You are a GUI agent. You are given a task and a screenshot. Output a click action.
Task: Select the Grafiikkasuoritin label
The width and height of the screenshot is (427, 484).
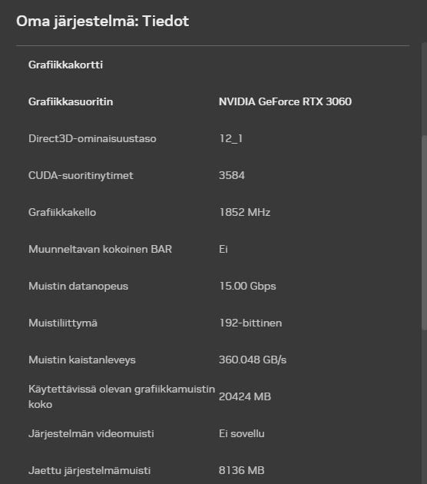pos(71,101)
